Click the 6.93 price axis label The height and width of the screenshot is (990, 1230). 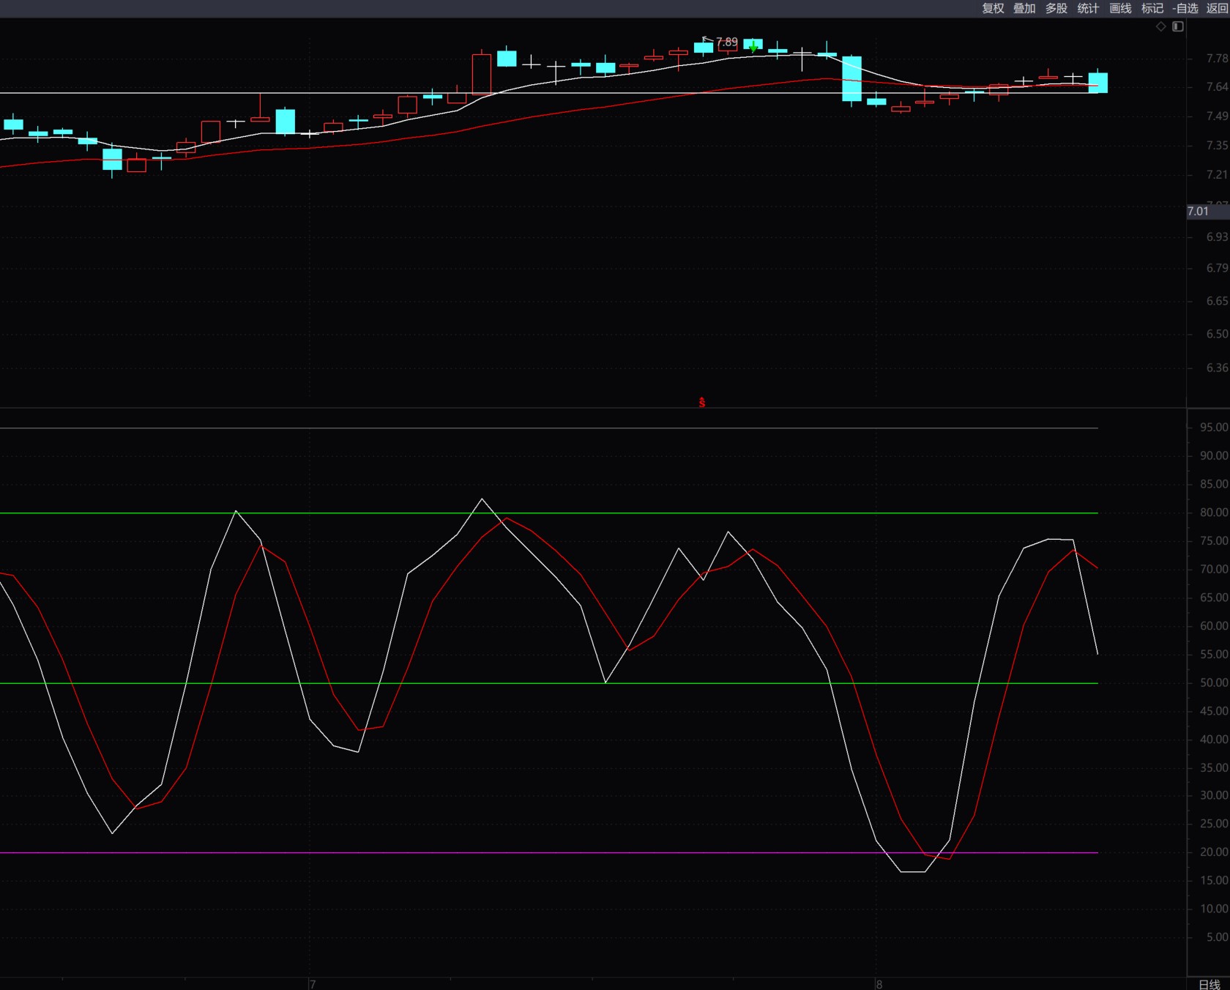pos(1217,237)
